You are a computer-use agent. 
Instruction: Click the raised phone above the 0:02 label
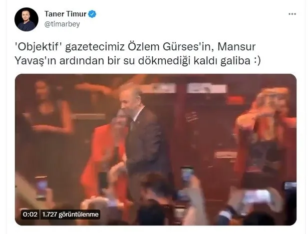point(41,188)
